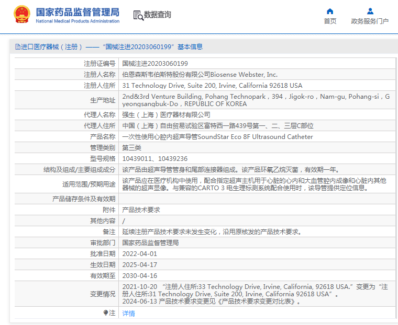Click the 生产地址 row label
398x325 pixels.
click(x=103, y=100)
